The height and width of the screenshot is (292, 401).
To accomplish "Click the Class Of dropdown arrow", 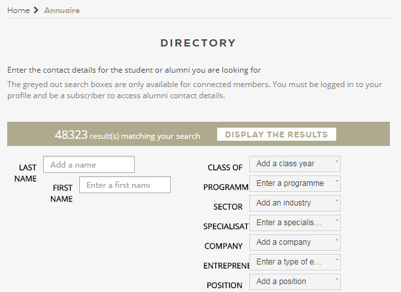I will pos(337,162).
